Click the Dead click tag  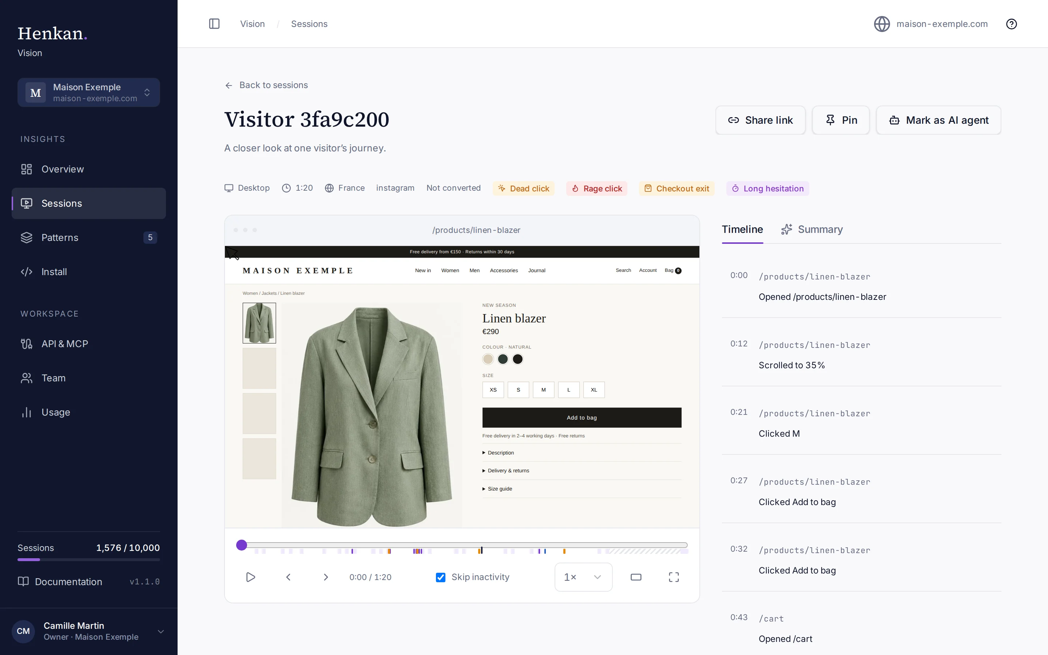[524, 188]
